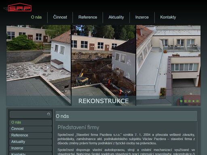Select O nás in sidebar menu
Screen dimensions: 207x155
pyautogui.click(x=31, y=122)
